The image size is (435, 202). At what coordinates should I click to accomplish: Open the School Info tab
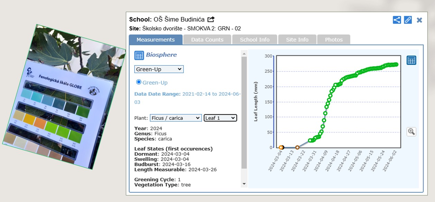point(254,40)
